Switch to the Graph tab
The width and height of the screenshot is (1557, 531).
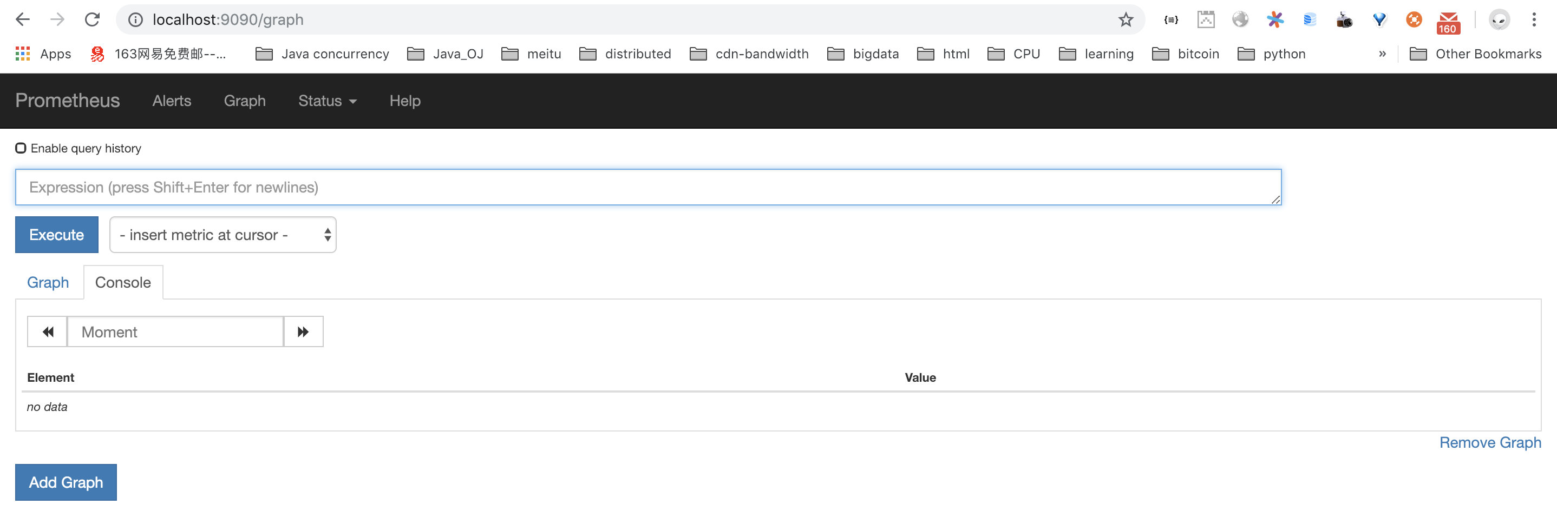click(48, 282)
